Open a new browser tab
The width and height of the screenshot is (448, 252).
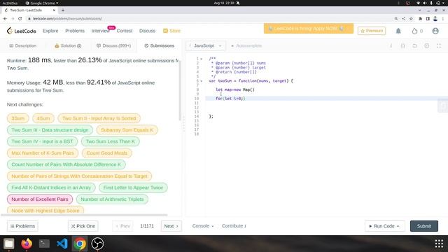(x=63, y=10)
